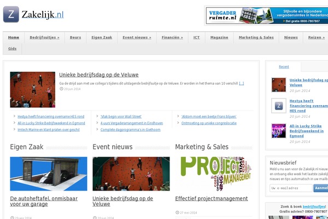Click the read more [...] link
This screenshot has width=328, height=219.
coord(242,83)
